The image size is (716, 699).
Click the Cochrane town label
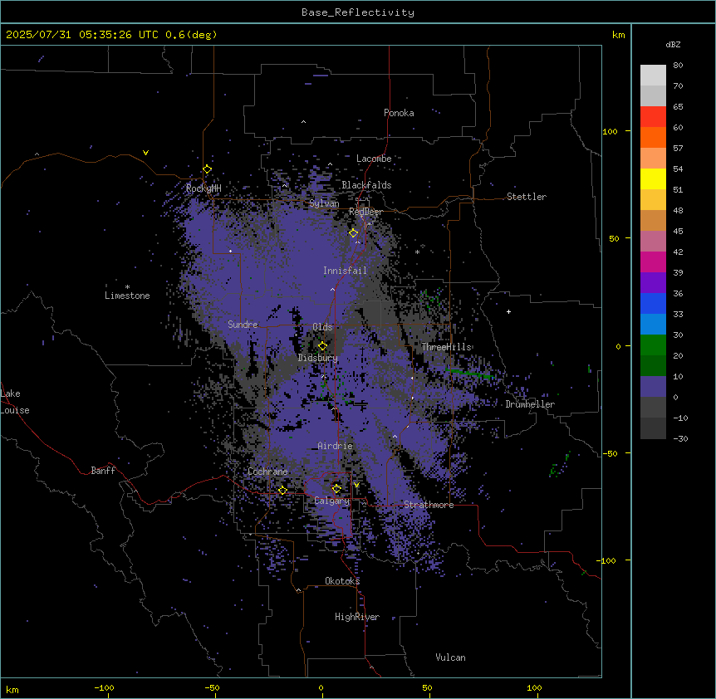click(267, 472)
